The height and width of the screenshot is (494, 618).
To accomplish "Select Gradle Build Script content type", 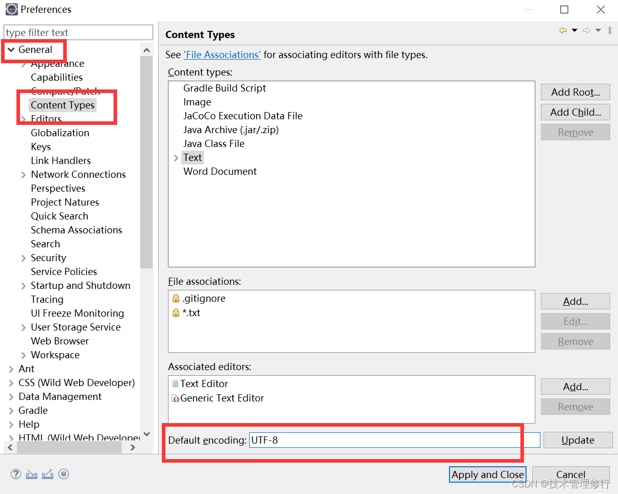I will point(224,88).
